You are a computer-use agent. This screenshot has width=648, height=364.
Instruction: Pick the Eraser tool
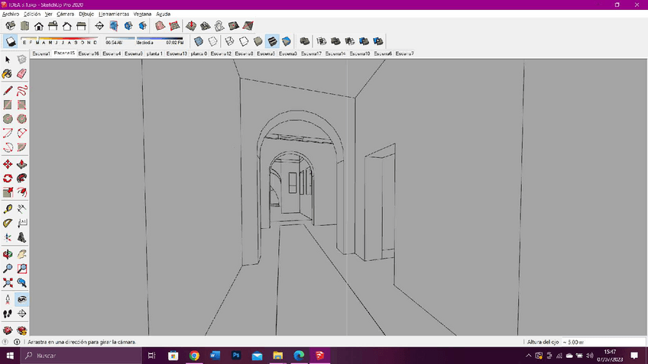(22, 74)
